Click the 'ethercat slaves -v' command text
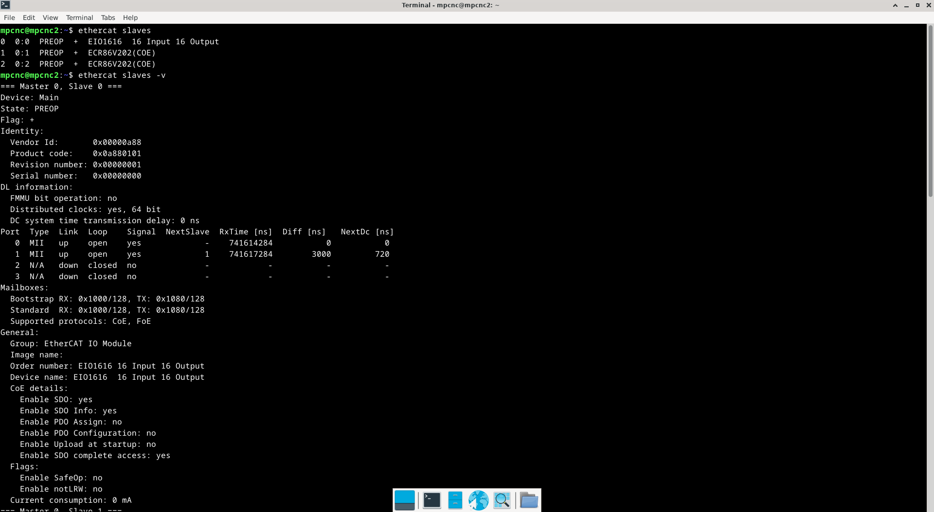This screenshot has height=512, width=934. tap(122, 75)
